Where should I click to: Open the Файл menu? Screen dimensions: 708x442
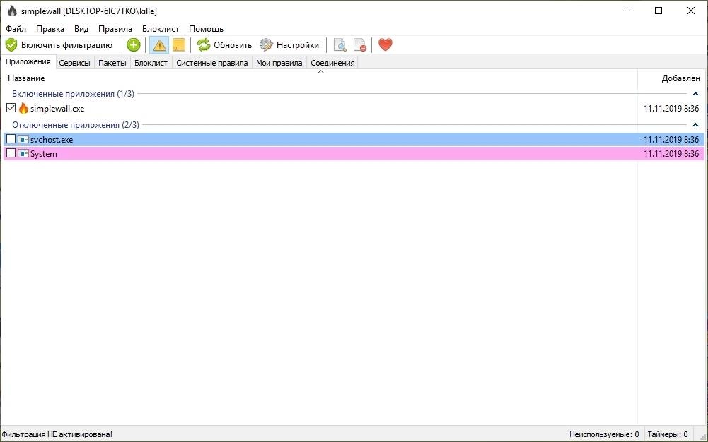(x=16, y=29)
